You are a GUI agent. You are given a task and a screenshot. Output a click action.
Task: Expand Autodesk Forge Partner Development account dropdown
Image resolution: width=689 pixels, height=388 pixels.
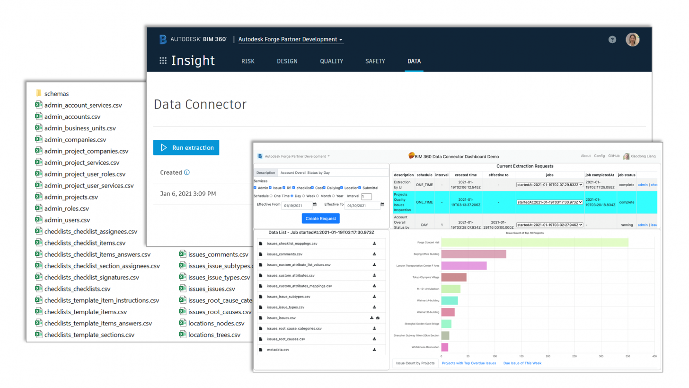pos(291,40)
